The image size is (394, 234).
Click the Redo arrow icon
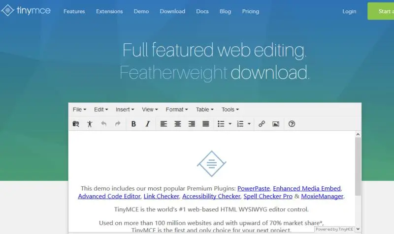tap(118, 124)
